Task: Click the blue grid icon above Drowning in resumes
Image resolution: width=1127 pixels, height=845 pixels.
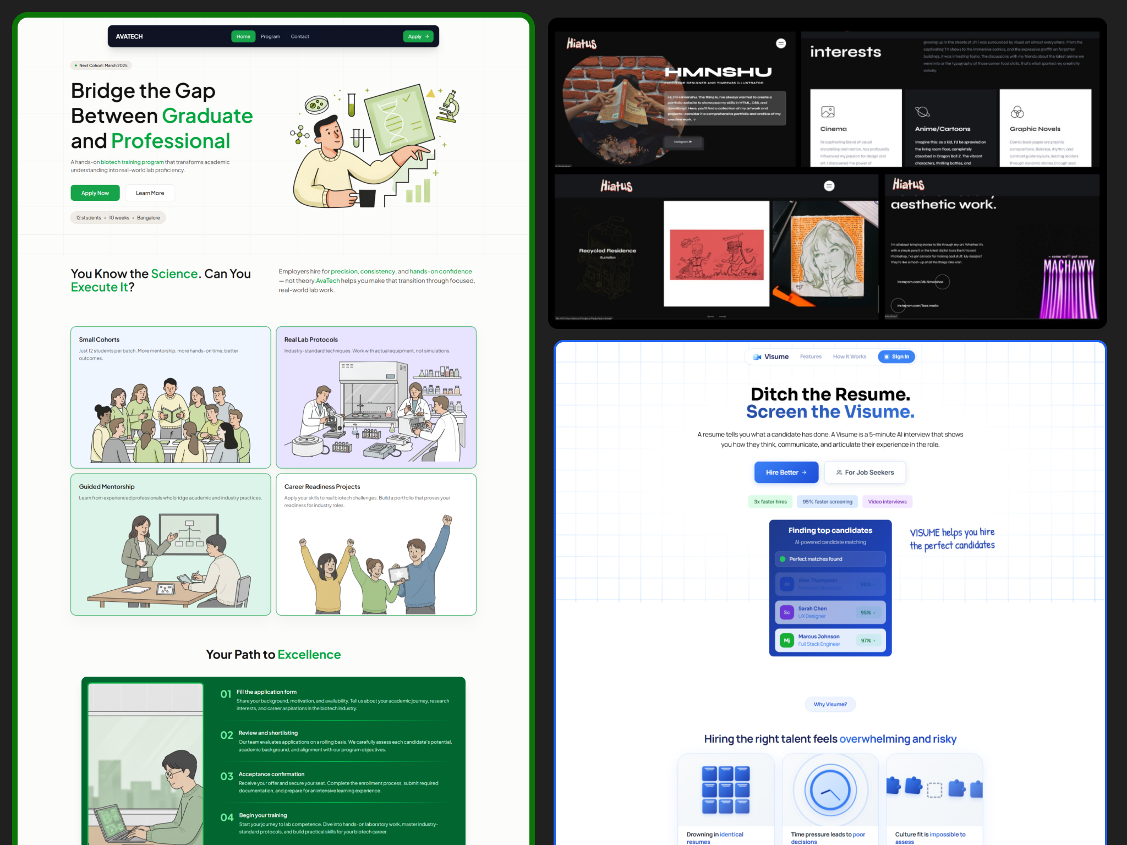Action: pyautogui.click(x=726, y=789)
